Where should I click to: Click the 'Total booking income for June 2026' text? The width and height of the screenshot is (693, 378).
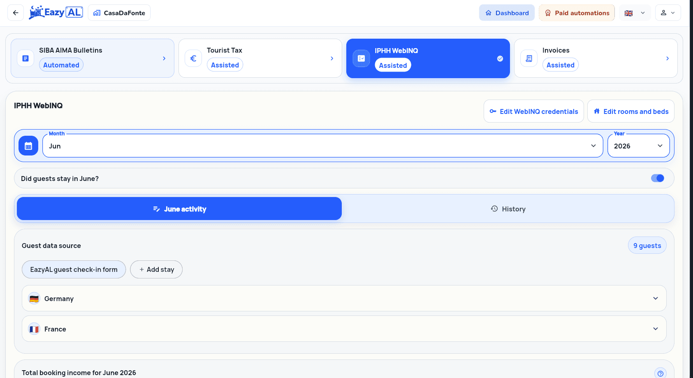pyautogui.click(x=79, y=373)
